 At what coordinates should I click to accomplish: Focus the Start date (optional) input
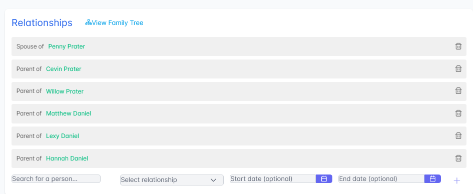273,178
